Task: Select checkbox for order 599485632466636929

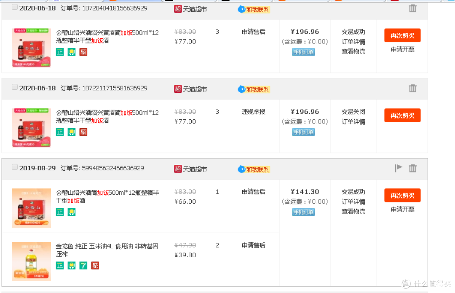Action: coord(14,167)
